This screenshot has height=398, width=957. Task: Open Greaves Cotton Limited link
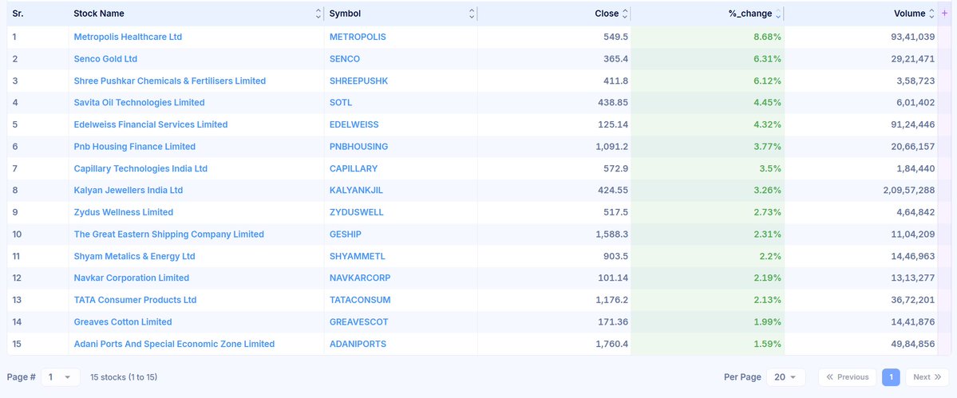click(x=123, y=321)
